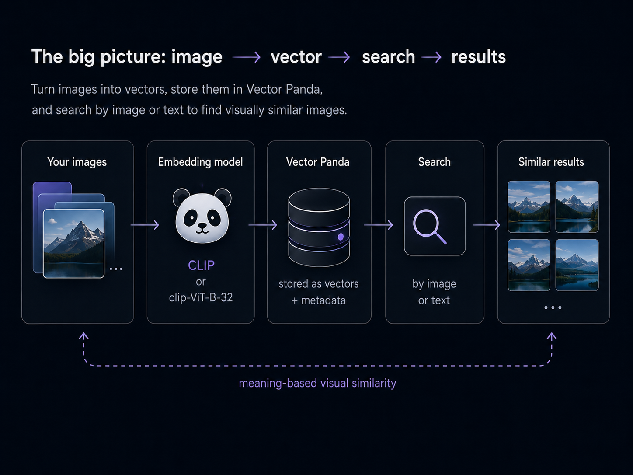
Task: Click the ellipsis below the Similar results thumbnails
Action: tap(553, 307)
